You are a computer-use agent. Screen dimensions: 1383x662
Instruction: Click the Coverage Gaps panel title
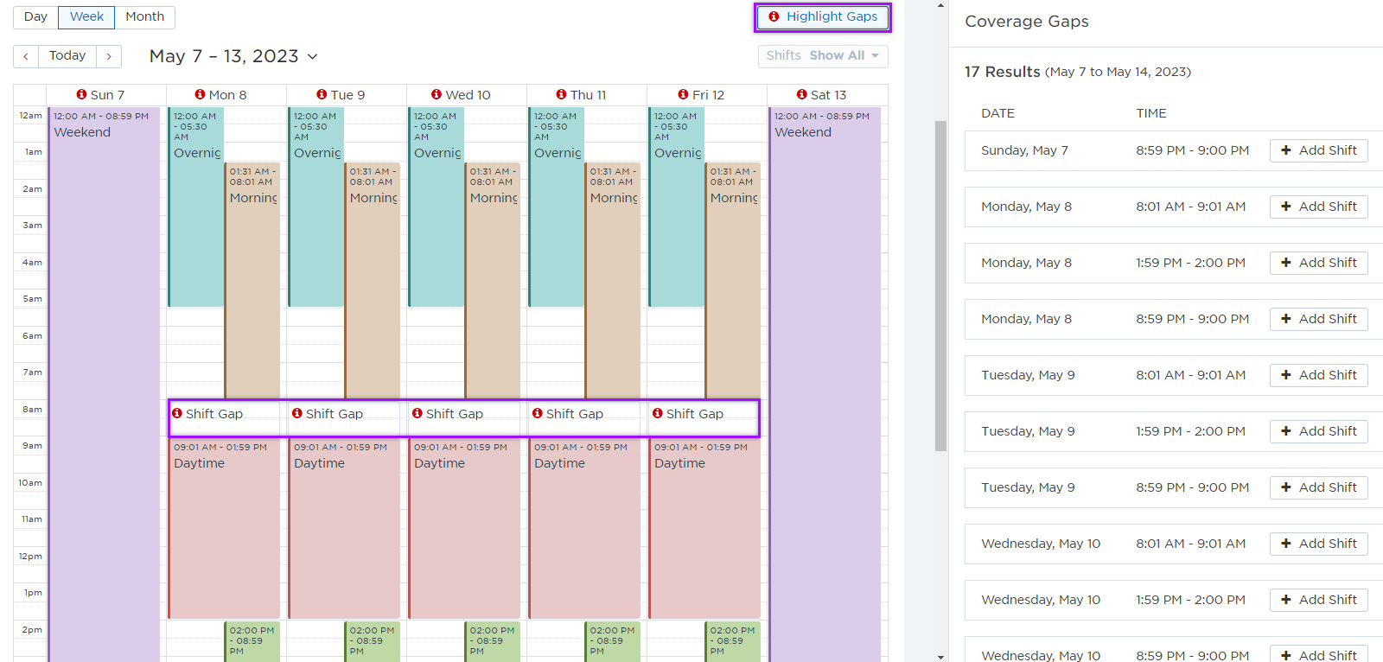(1026, 22)
